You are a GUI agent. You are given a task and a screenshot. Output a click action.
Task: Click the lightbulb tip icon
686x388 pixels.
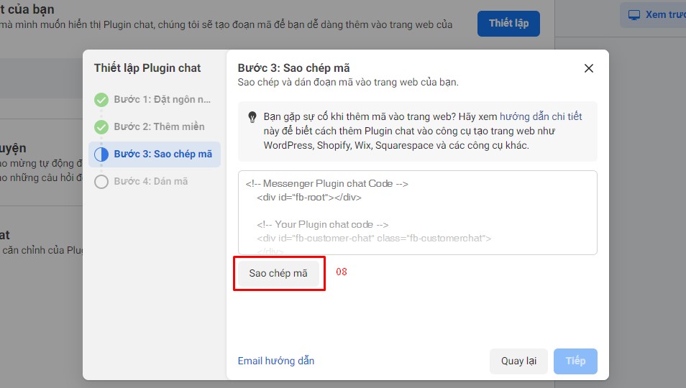(x=252, y=117)
